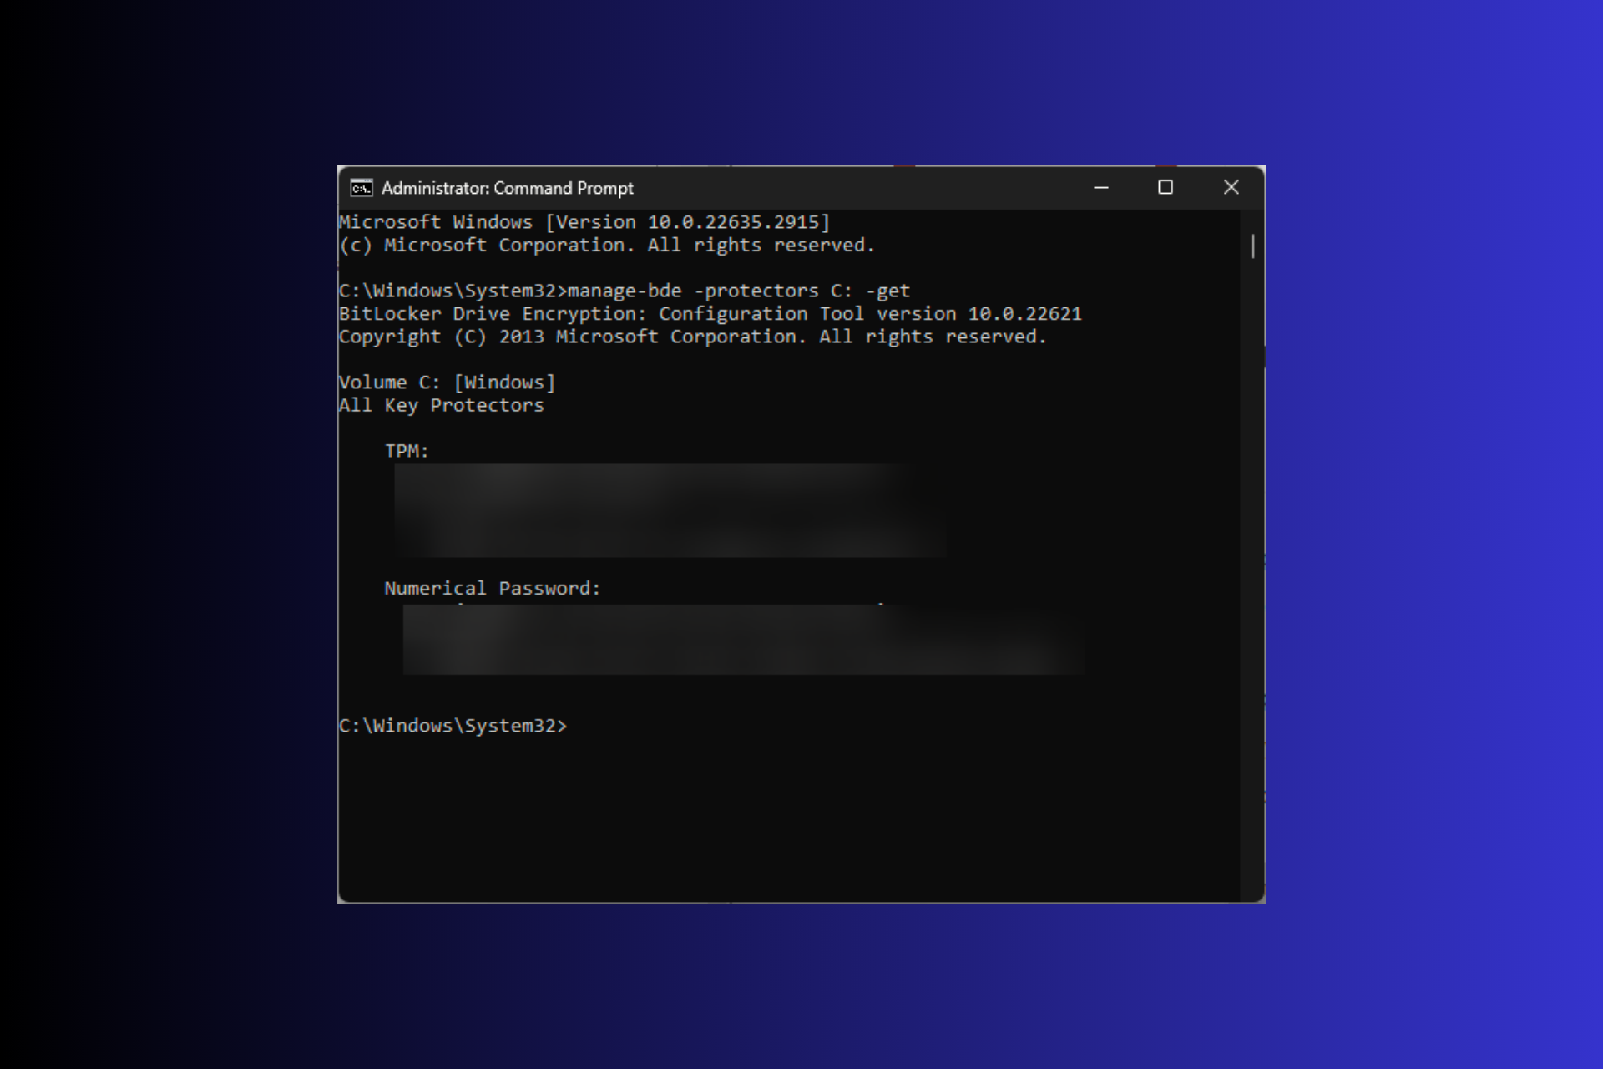The height and width of the screenshot is (1069, 1603).
Task: Maximize the Command Prompt window
Action: coord(1166,188)
